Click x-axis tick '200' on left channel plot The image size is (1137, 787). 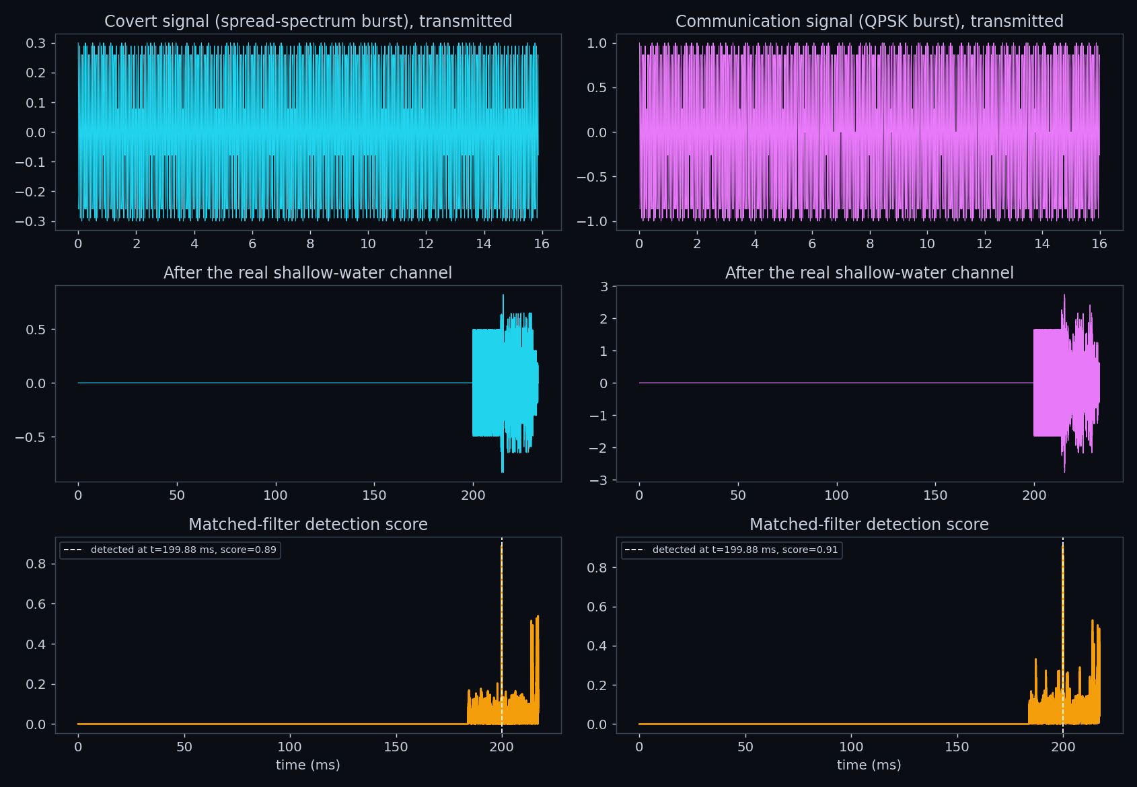[x=473, y=495]
